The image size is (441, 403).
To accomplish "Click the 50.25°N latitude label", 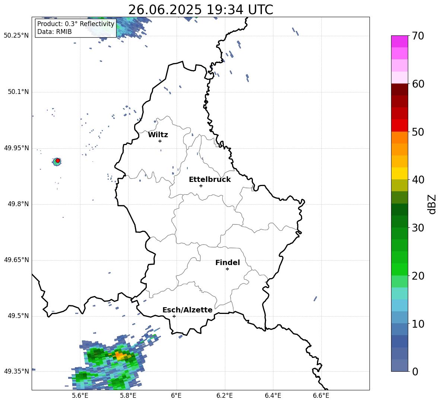I will [16, 36].
